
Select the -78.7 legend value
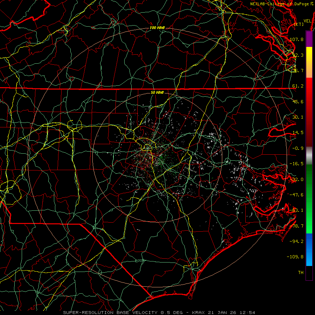point(296,226)
